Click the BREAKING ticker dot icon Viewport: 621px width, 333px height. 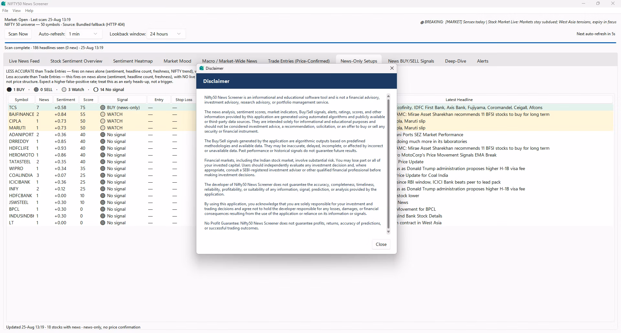tap(422, 22)
